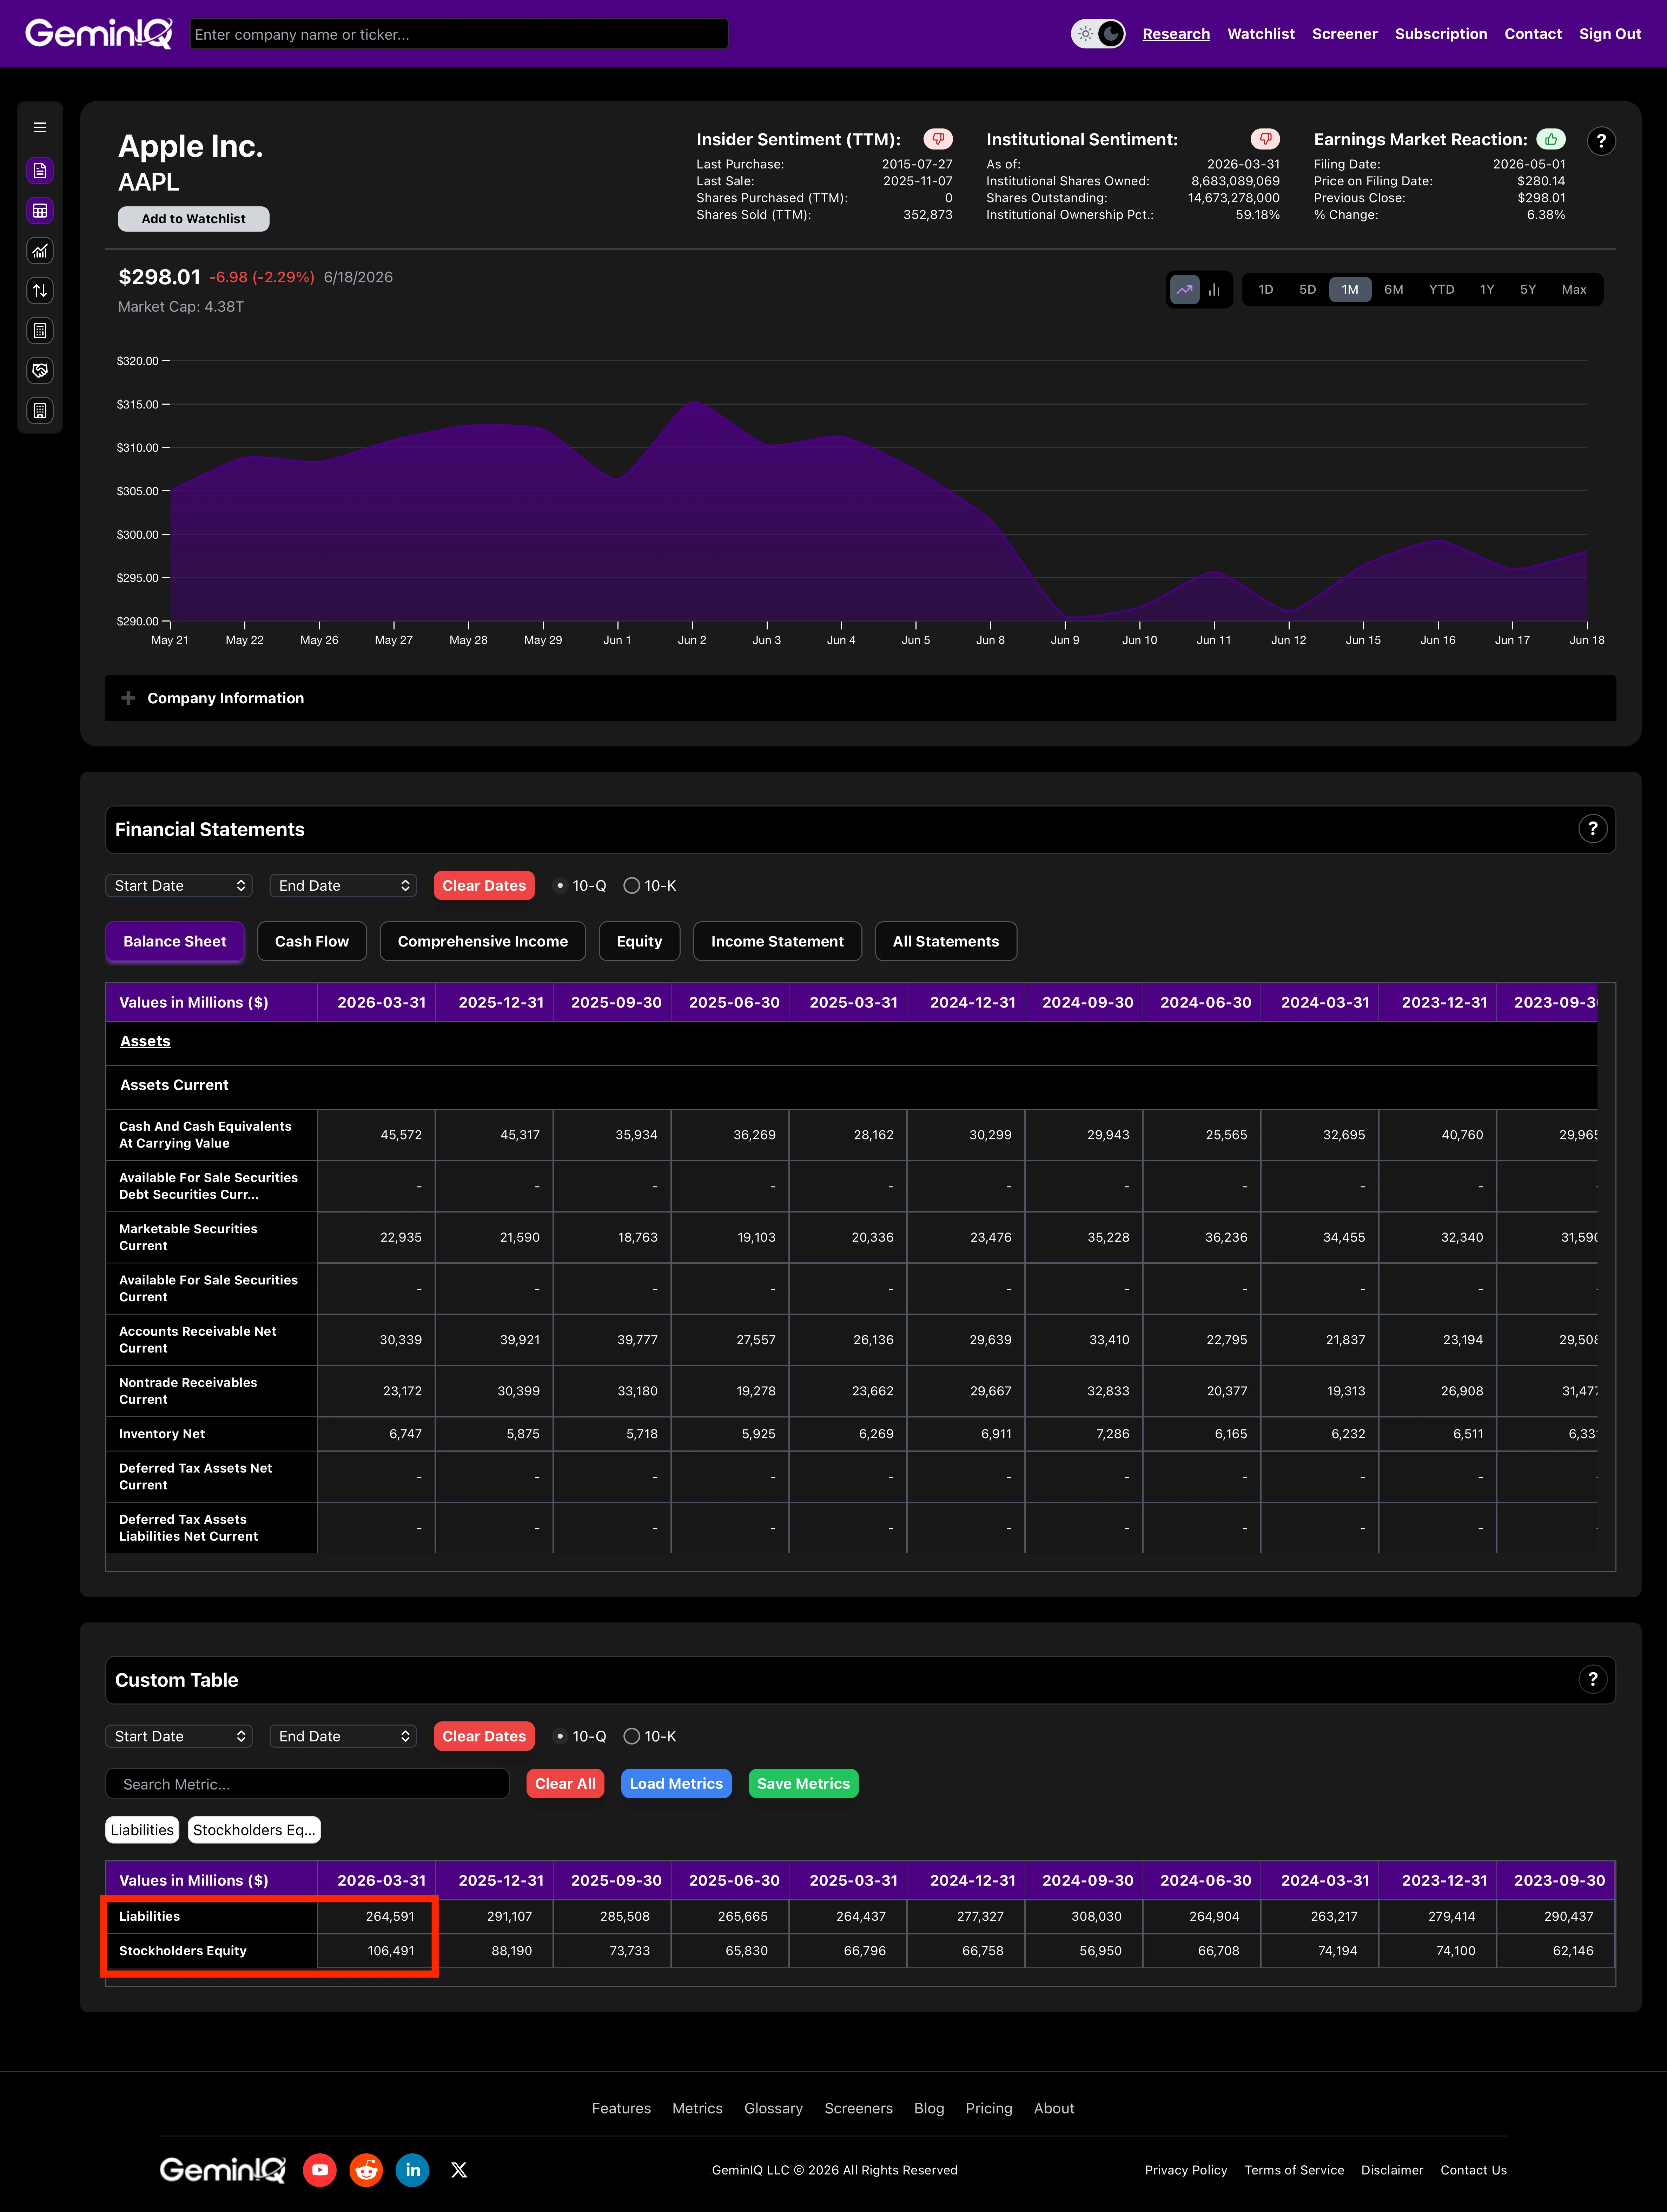Open the calculator sidebar icon
This screenshot has width=1667, height=2212.
(40, 331)
